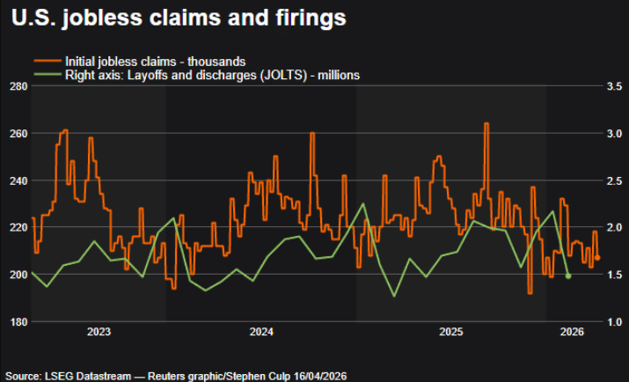629x382 pixels.
Task: Click the left axis label 240
Action: 18,180
